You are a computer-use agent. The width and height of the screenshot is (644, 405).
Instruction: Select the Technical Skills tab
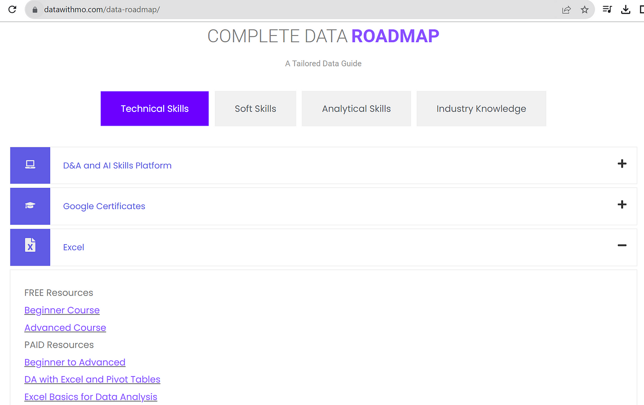point(155,109)
